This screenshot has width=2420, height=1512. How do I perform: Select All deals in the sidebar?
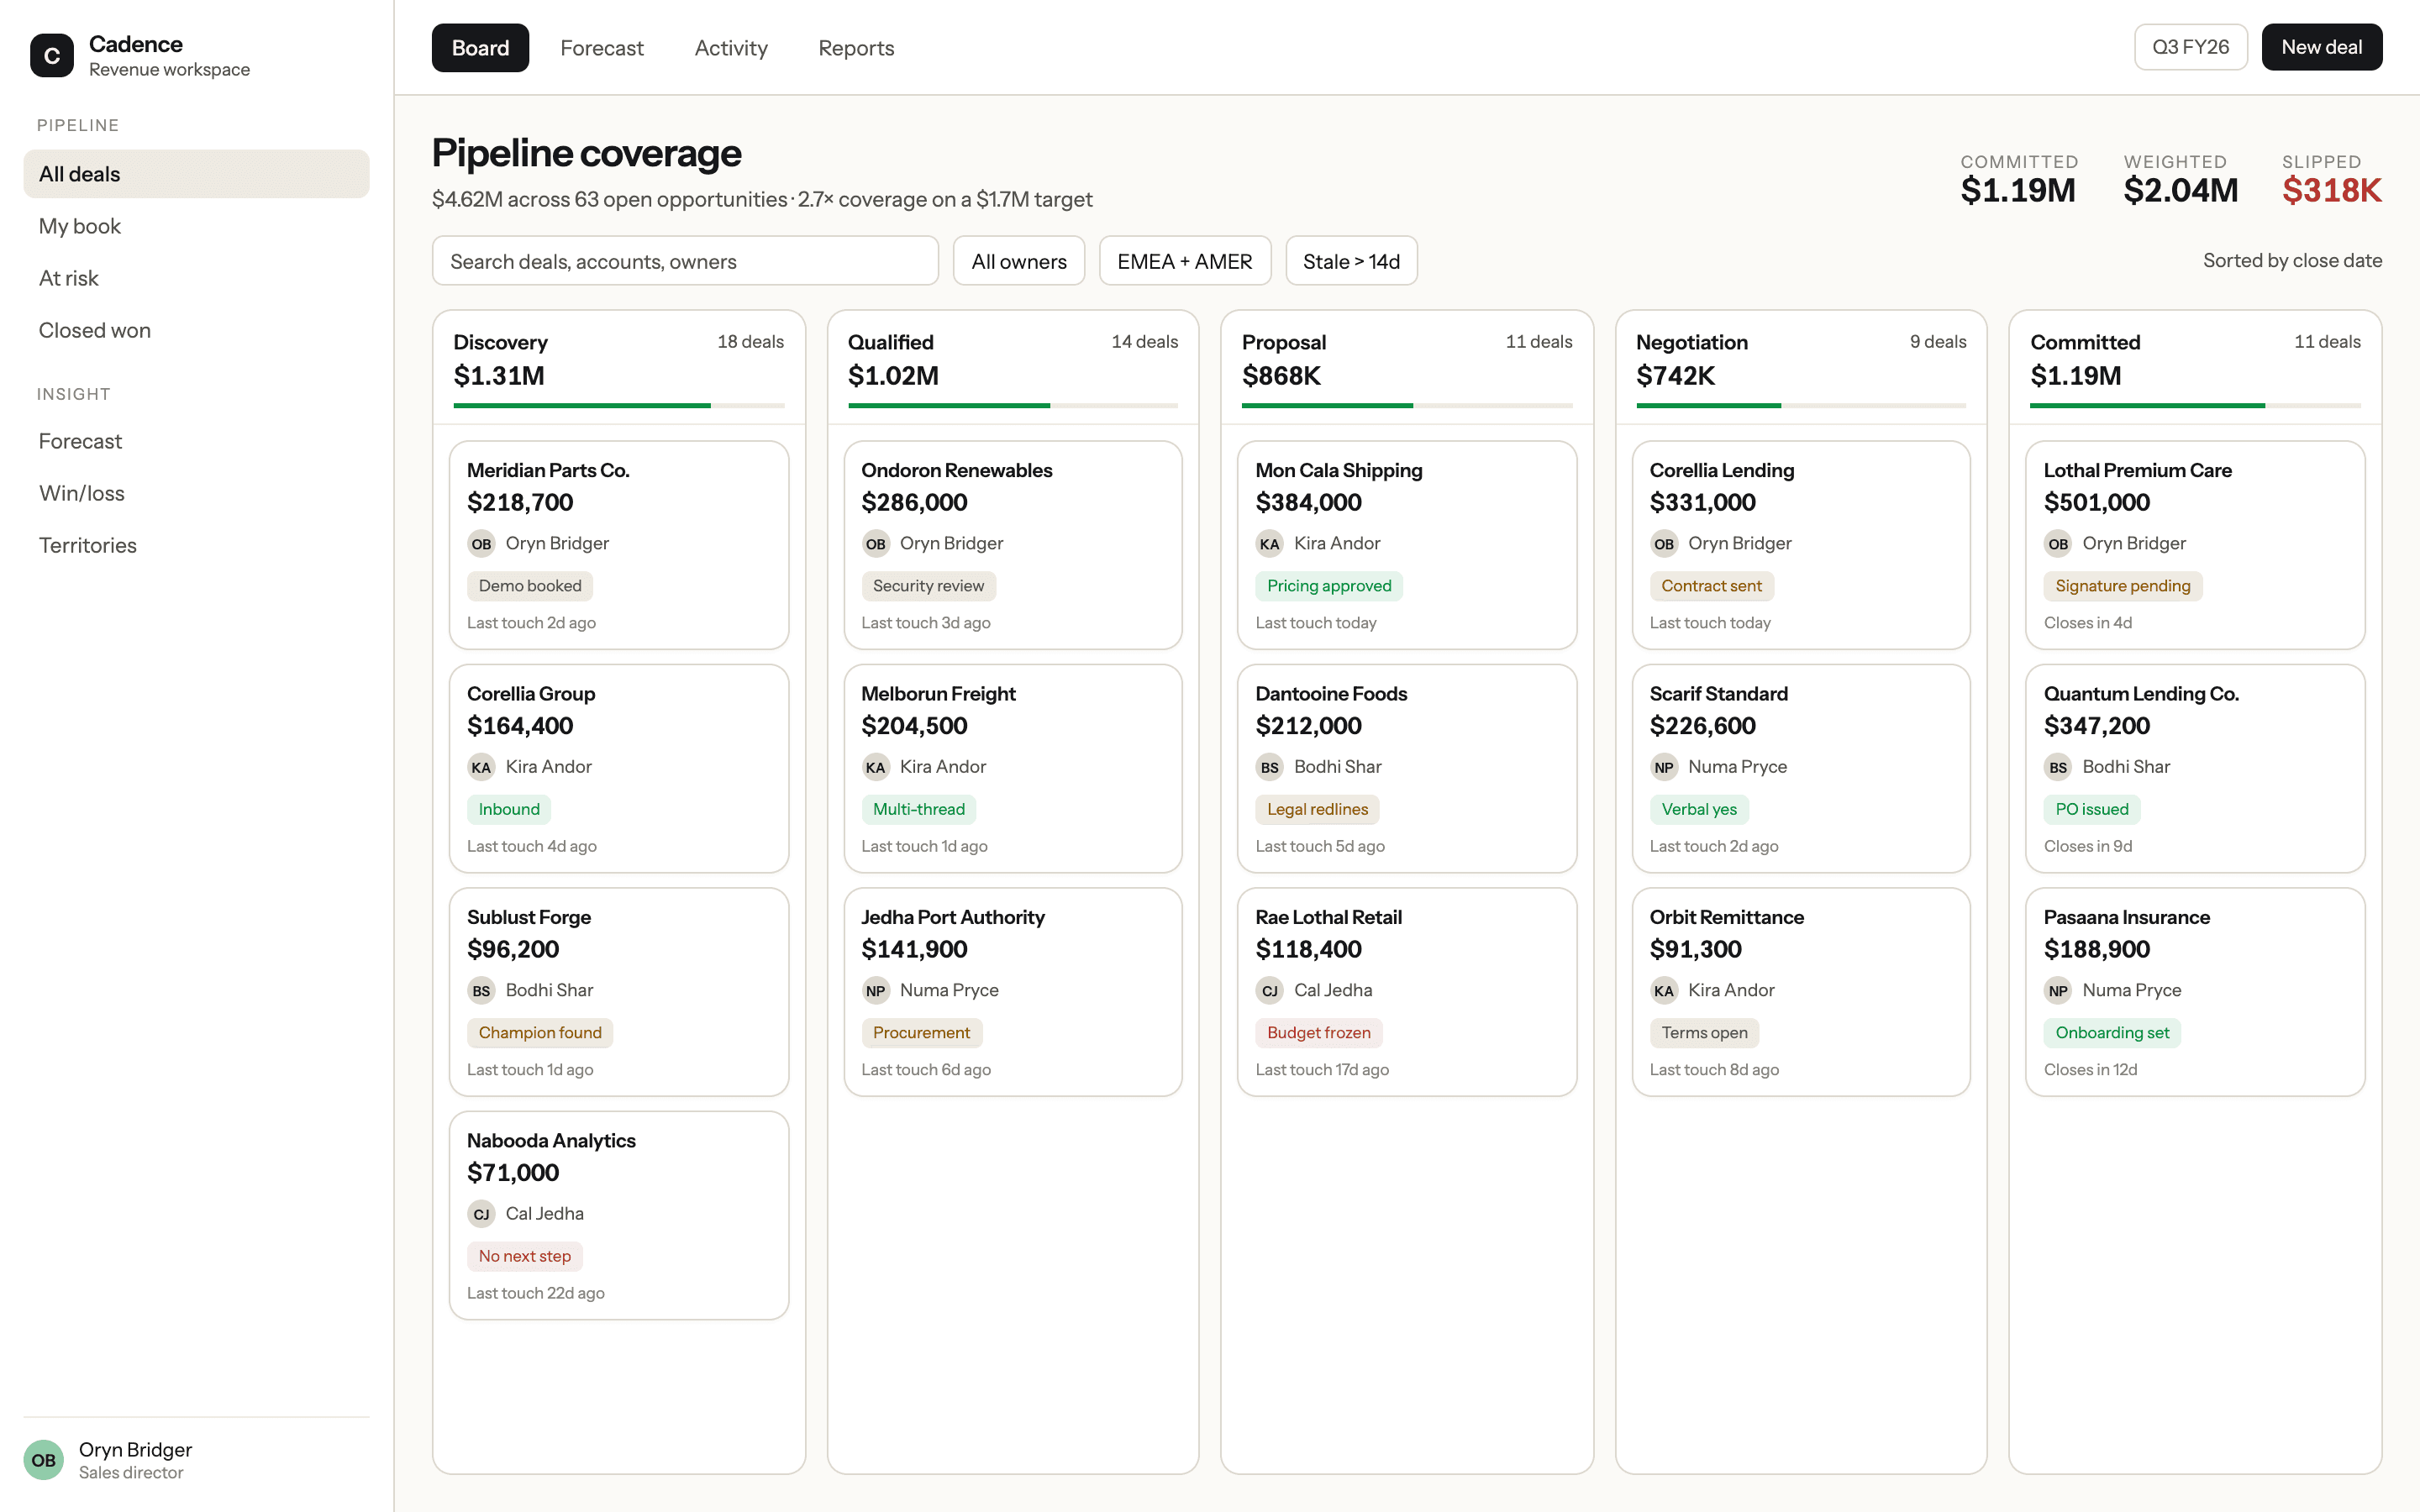click(196, 174)
